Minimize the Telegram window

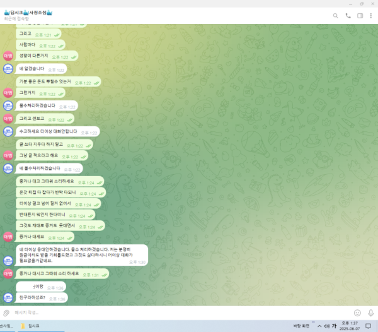(x=350, y=4)
